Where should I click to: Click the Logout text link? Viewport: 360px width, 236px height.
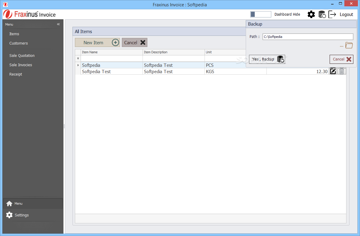pyautogui.click(x=346, y=14)
